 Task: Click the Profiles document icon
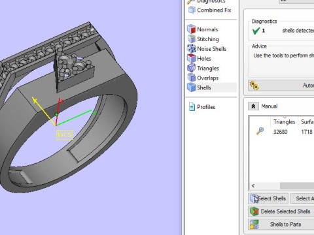pos(192,107)
